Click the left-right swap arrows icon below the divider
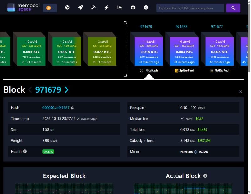This screenshot has width=251, height=194. 126,76
